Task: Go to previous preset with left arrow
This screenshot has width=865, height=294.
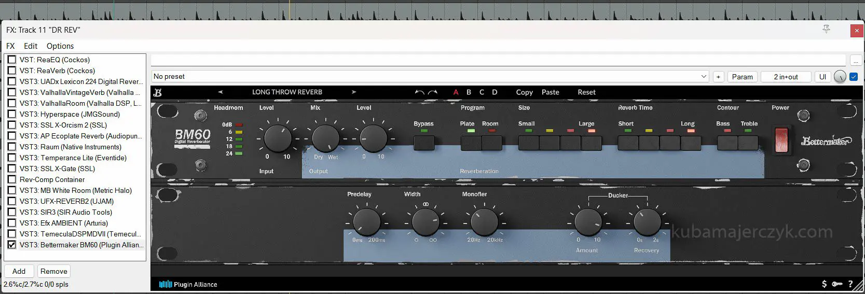Action: point(221,92)
